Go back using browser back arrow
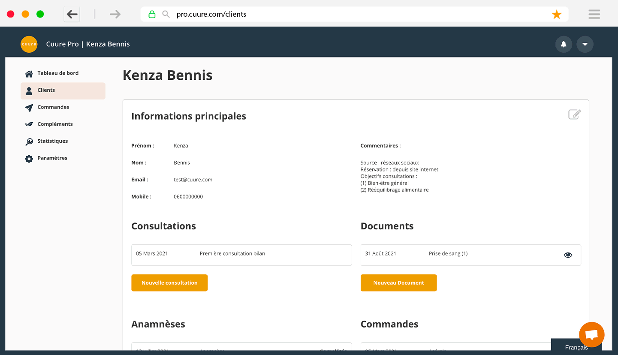Image resolution: width=618 pixels, height=355 pixels. [x=72, y=15]
